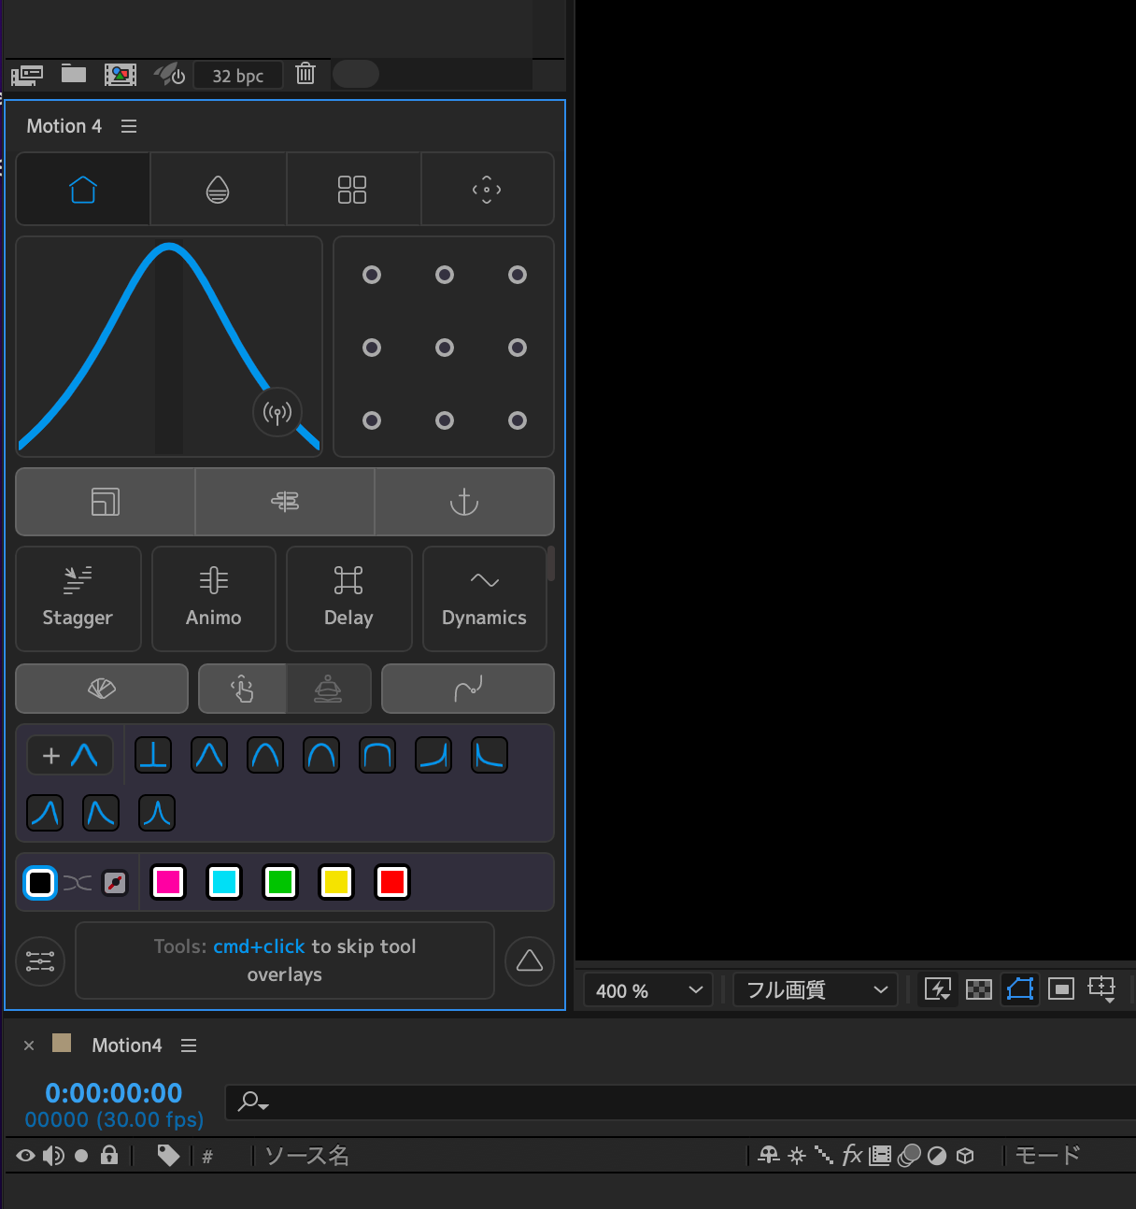The width and height of the screenshot is (1136, 1209).
Task: Select the center dot in the anchor grid
Action: click(444, 347)
